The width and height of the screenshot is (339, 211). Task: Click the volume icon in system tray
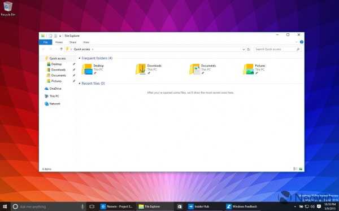pos(312,206)
